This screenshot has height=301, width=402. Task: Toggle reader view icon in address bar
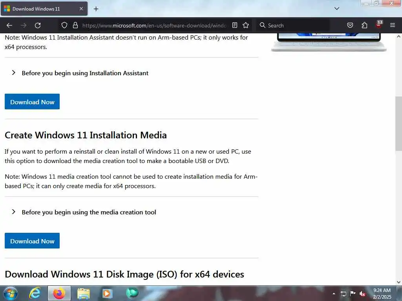235,25
